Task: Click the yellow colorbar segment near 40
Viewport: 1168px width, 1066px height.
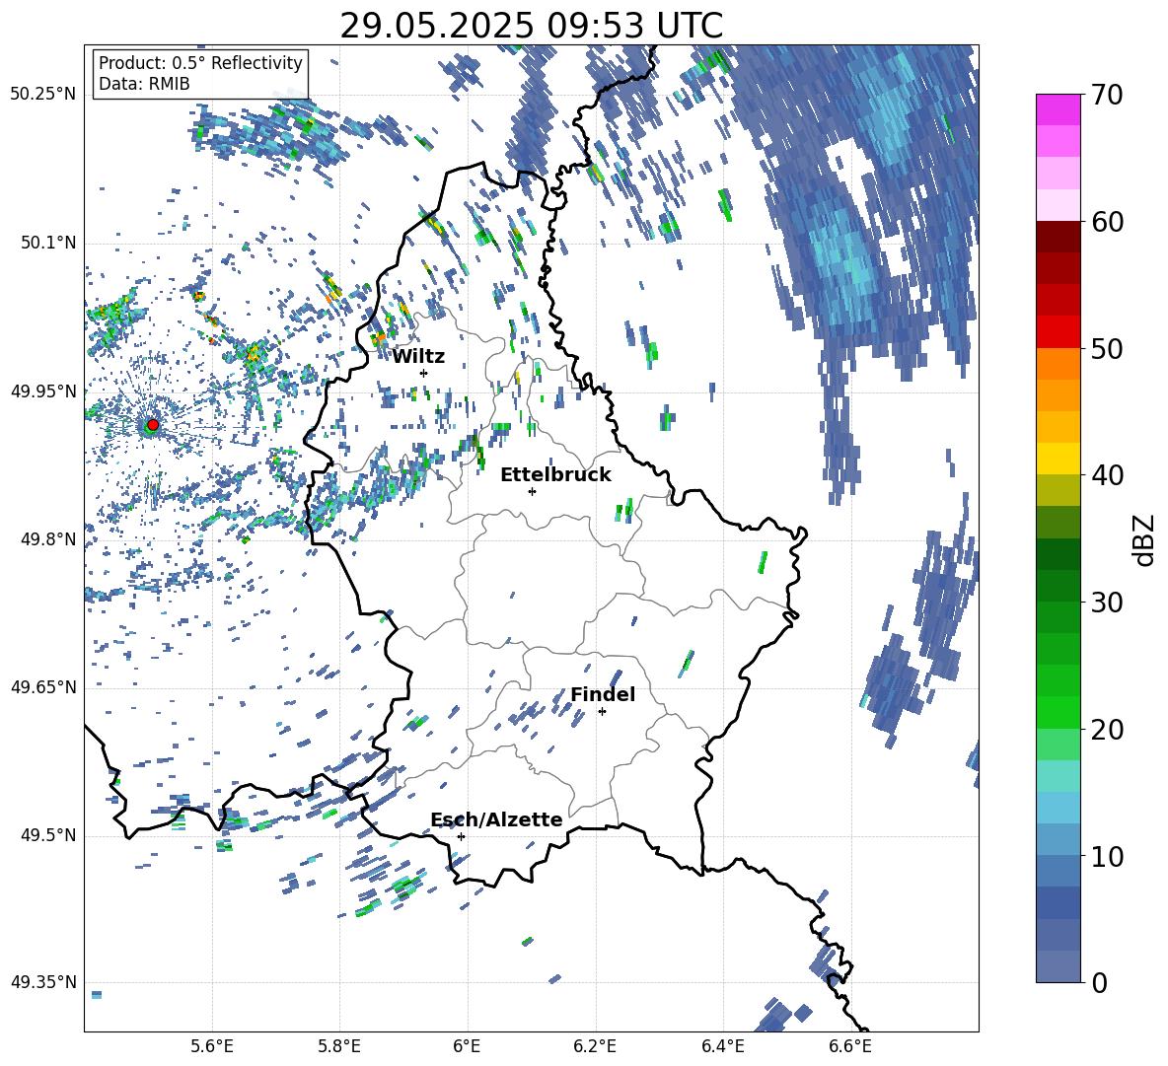Action: [1058, 459]
